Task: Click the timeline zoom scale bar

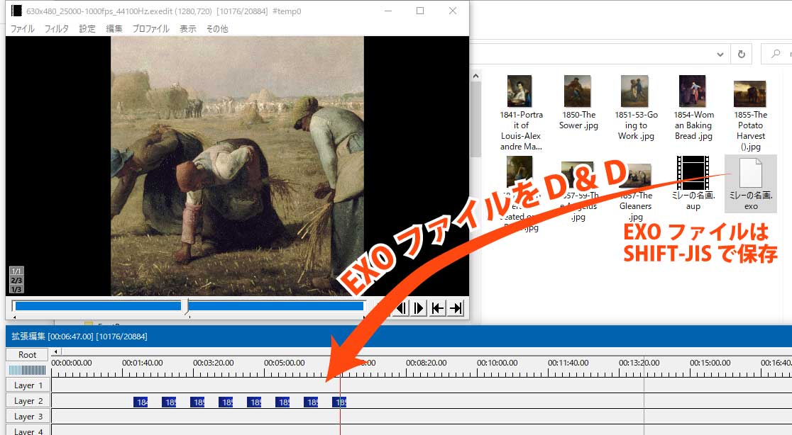Action: click(28, 370)
